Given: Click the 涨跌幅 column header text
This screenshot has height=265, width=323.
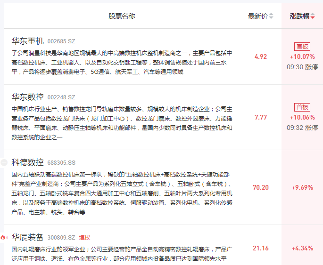Looking at the screenshot, I should click(299, 16).
